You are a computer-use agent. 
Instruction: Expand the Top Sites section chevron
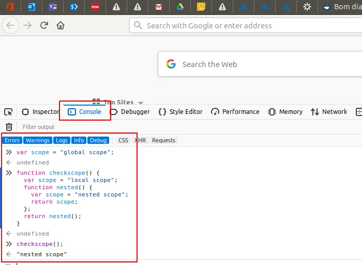click(141, 103)
